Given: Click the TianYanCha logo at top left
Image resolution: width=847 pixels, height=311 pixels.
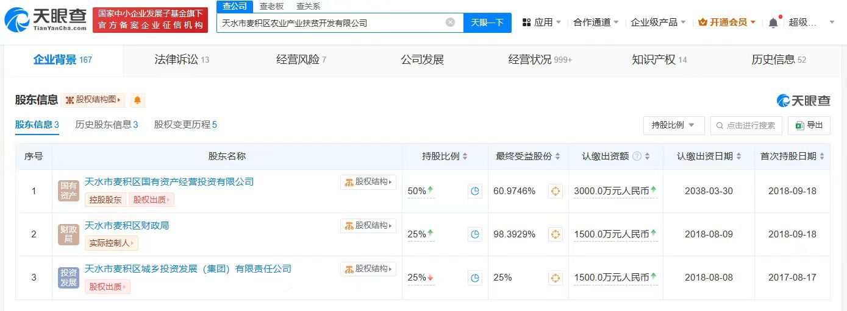Looking at the screenshot, I should 45,20.
